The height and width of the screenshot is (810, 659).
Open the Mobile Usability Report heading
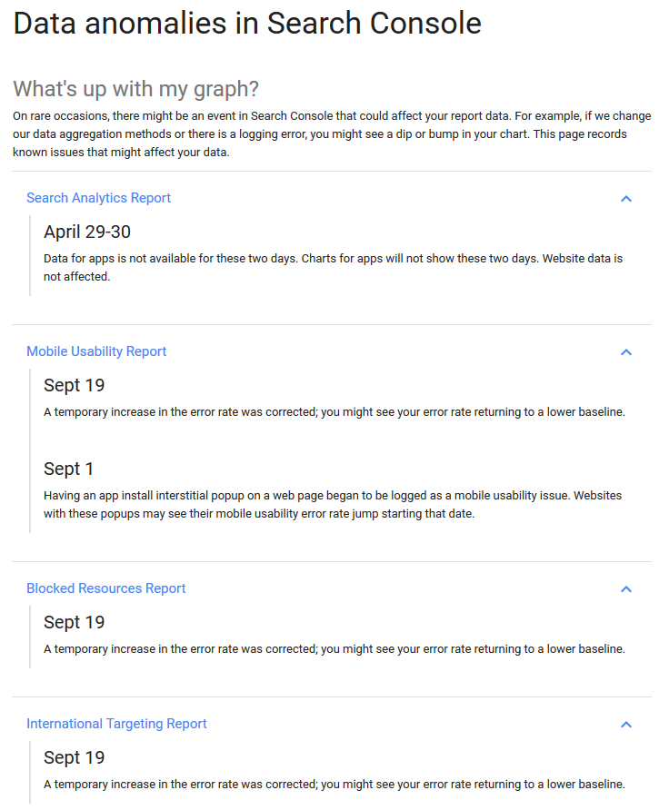coord(96,351)
